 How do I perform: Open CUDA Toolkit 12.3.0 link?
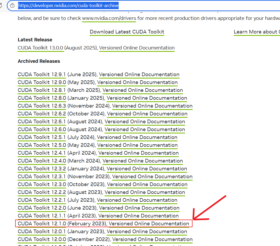[x=42, y=184]
